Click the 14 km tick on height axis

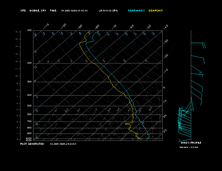[x=17, y=46]
